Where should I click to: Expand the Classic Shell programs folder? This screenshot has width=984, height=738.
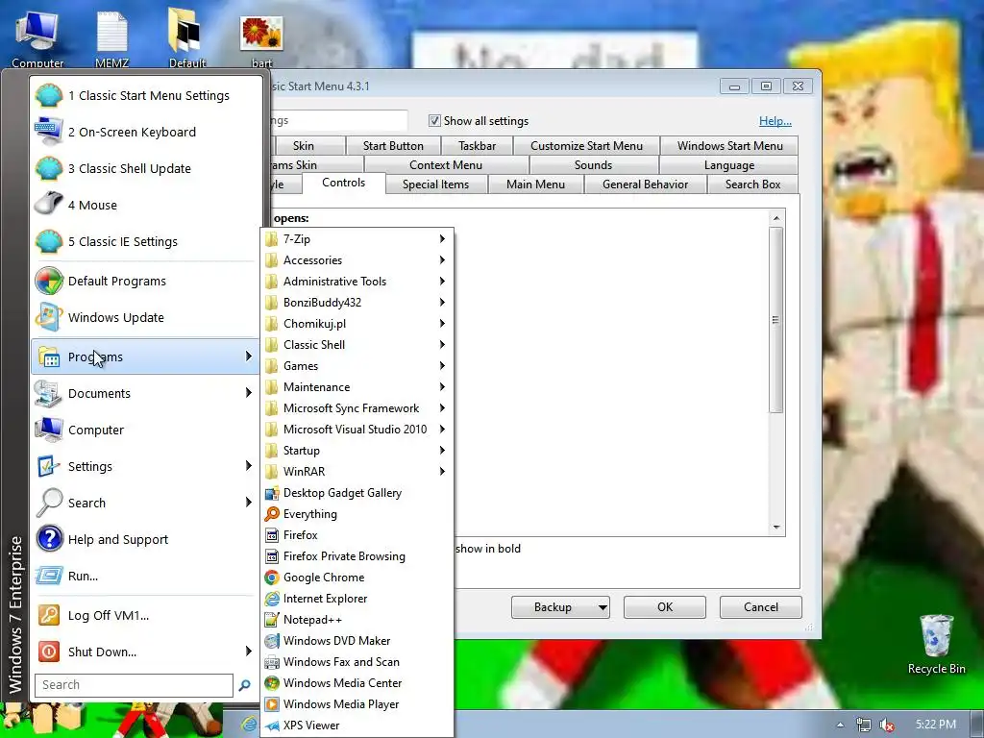pyautogui.click(x=357, y=345)
